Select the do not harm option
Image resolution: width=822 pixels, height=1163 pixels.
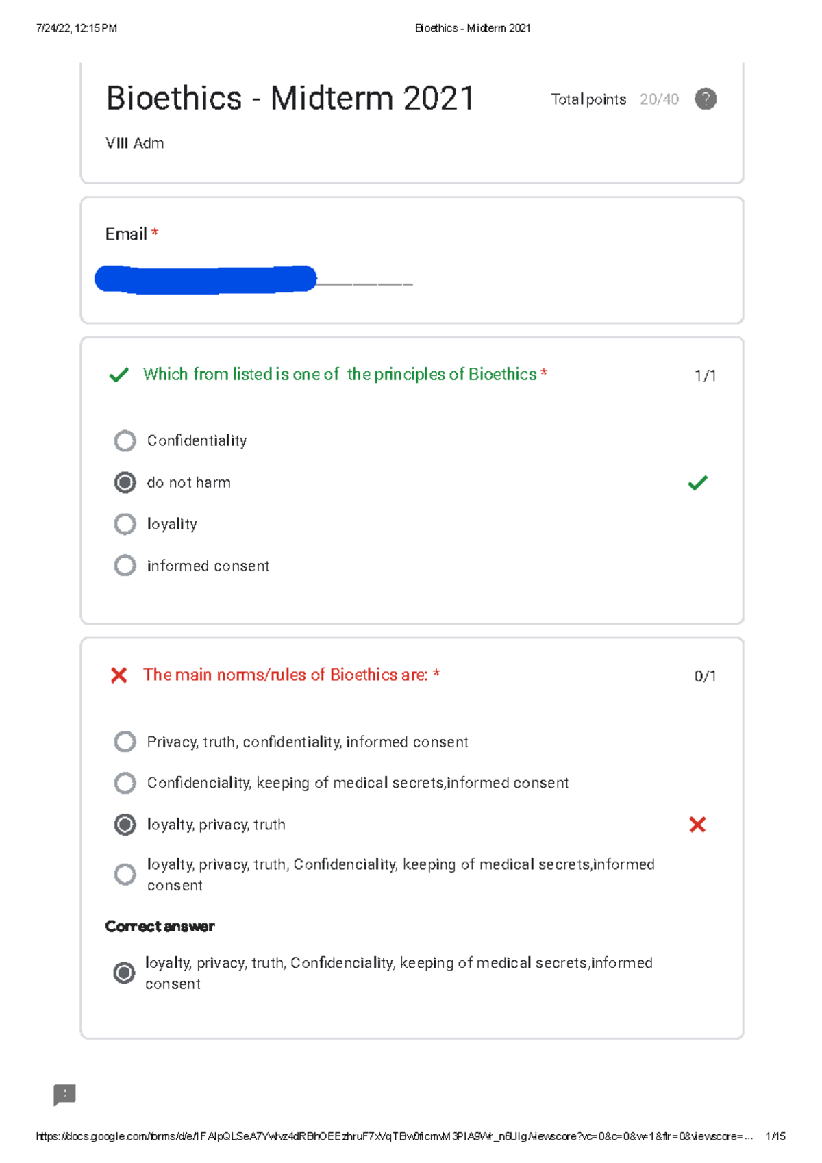125,482
